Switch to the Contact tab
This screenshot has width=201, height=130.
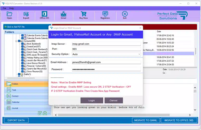tap(27, 96)
